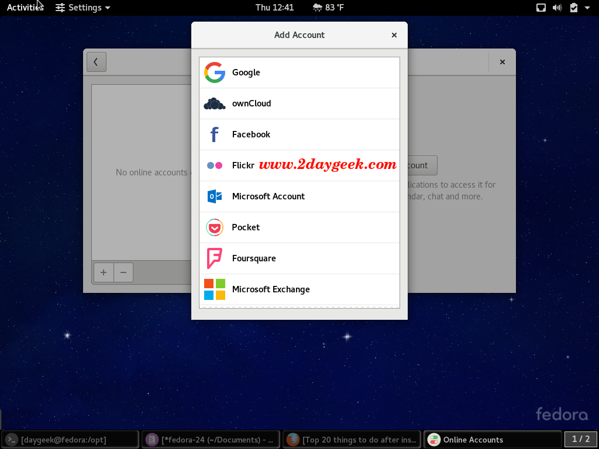Close the Add Account dialog

tap(394, 35)
